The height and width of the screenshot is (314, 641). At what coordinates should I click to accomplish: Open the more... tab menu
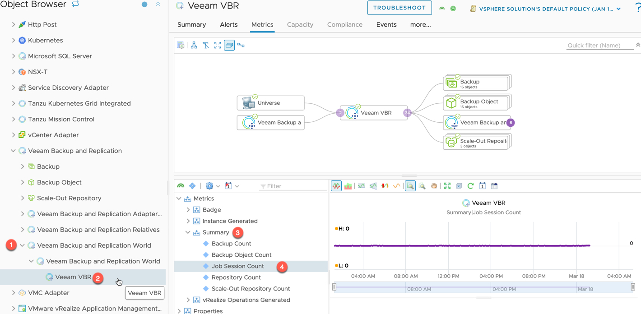420,25
